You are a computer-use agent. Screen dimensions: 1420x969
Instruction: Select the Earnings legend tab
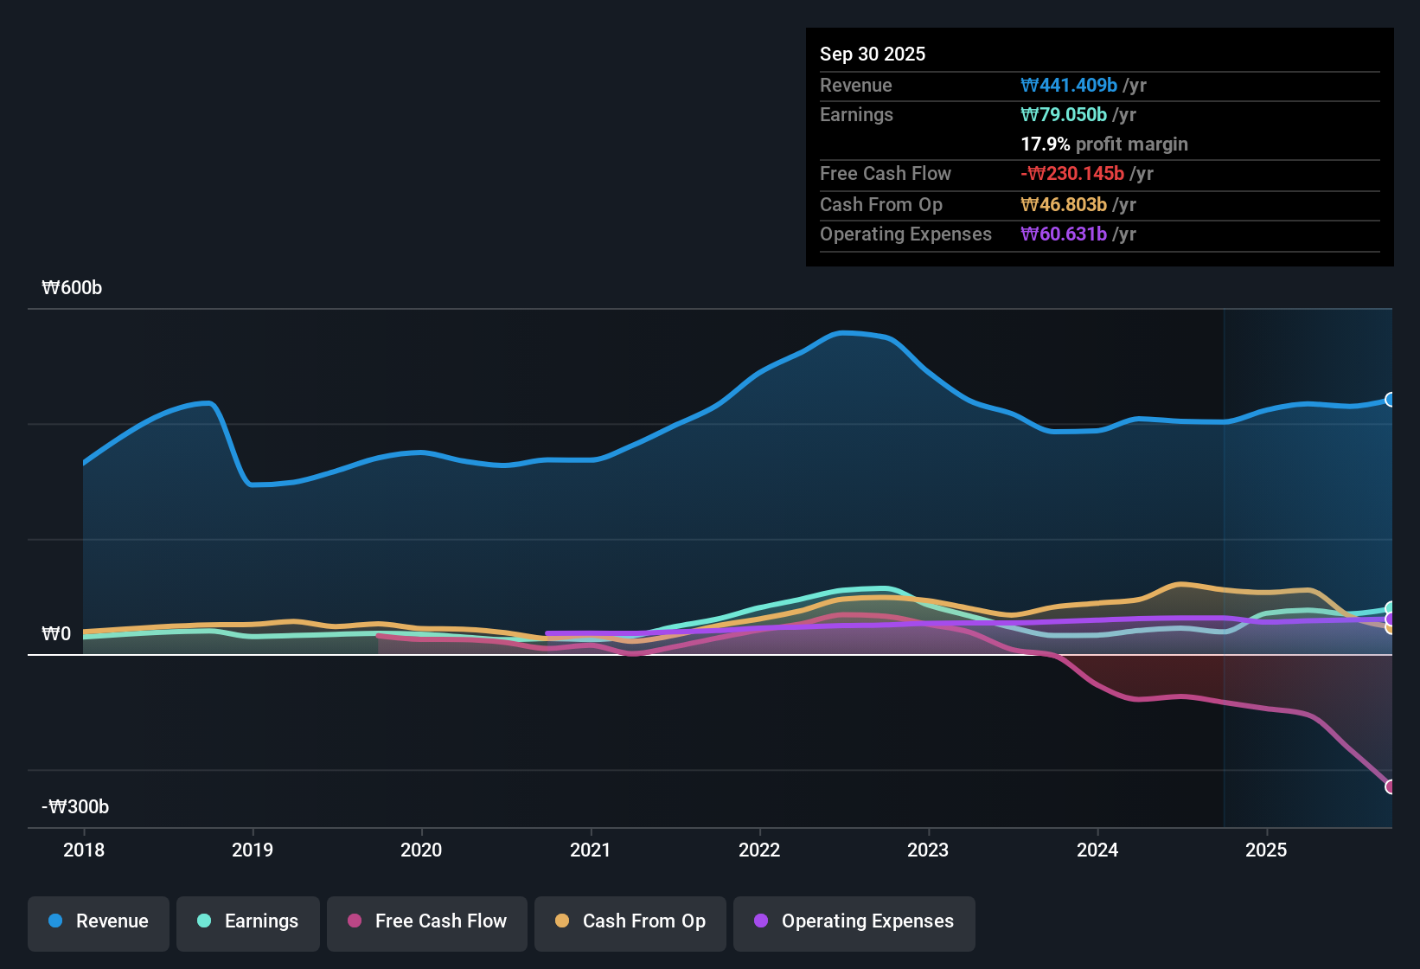click(247, 922)
